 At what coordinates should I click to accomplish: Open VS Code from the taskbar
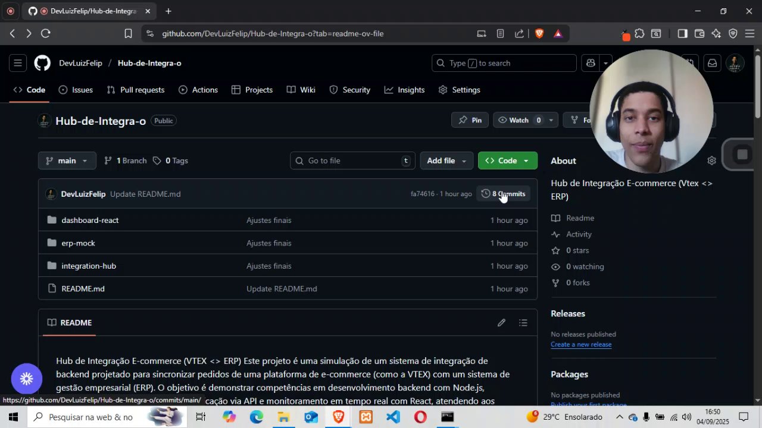point(393,417)
